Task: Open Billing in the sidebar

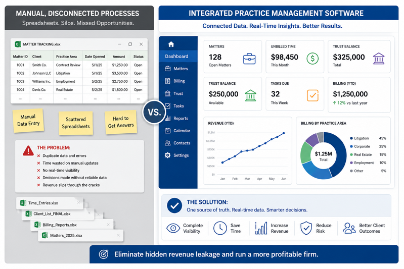Action: (x=179, y=81)
